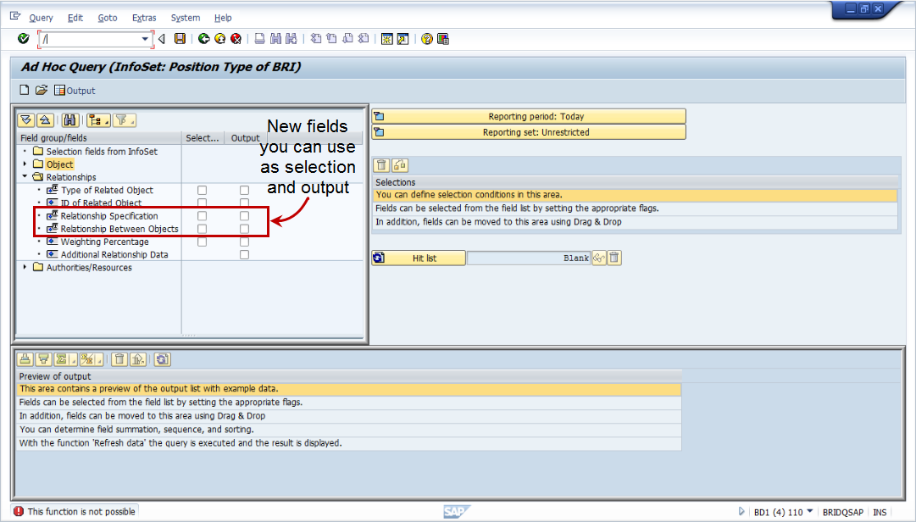Click the Field group/fields column header
This screenshot has height=522, width=916.
pyautogui.click(x=99, y=138)
